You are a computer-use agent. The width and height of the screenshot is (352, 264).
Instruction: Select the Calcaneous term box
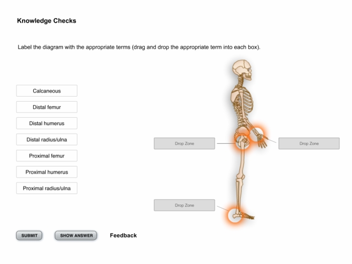point(47,91)
